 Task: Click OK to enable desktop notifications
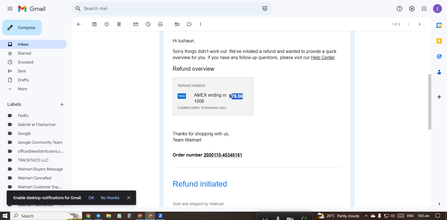tap(91, 198)
